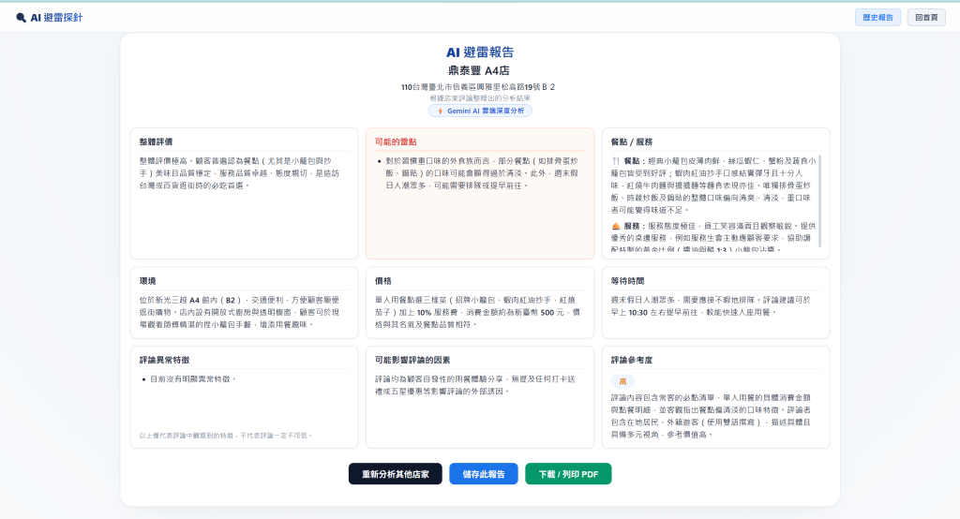Click the restaurant name 鼎泰豐 A4店

pos(479,70)
